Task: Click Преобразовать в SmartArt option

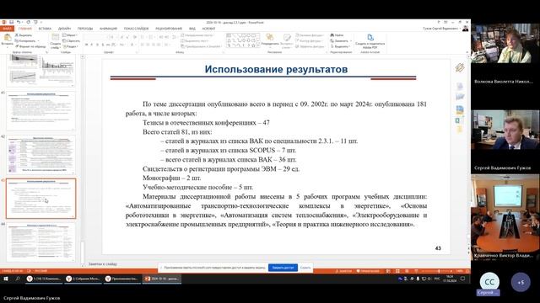Action: tap(201, 46)
